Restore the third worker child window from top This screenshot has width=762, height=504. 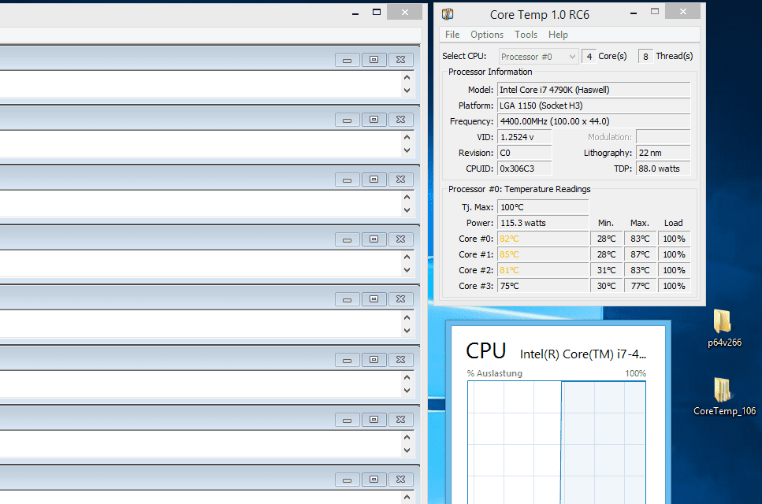pos(374,180)
